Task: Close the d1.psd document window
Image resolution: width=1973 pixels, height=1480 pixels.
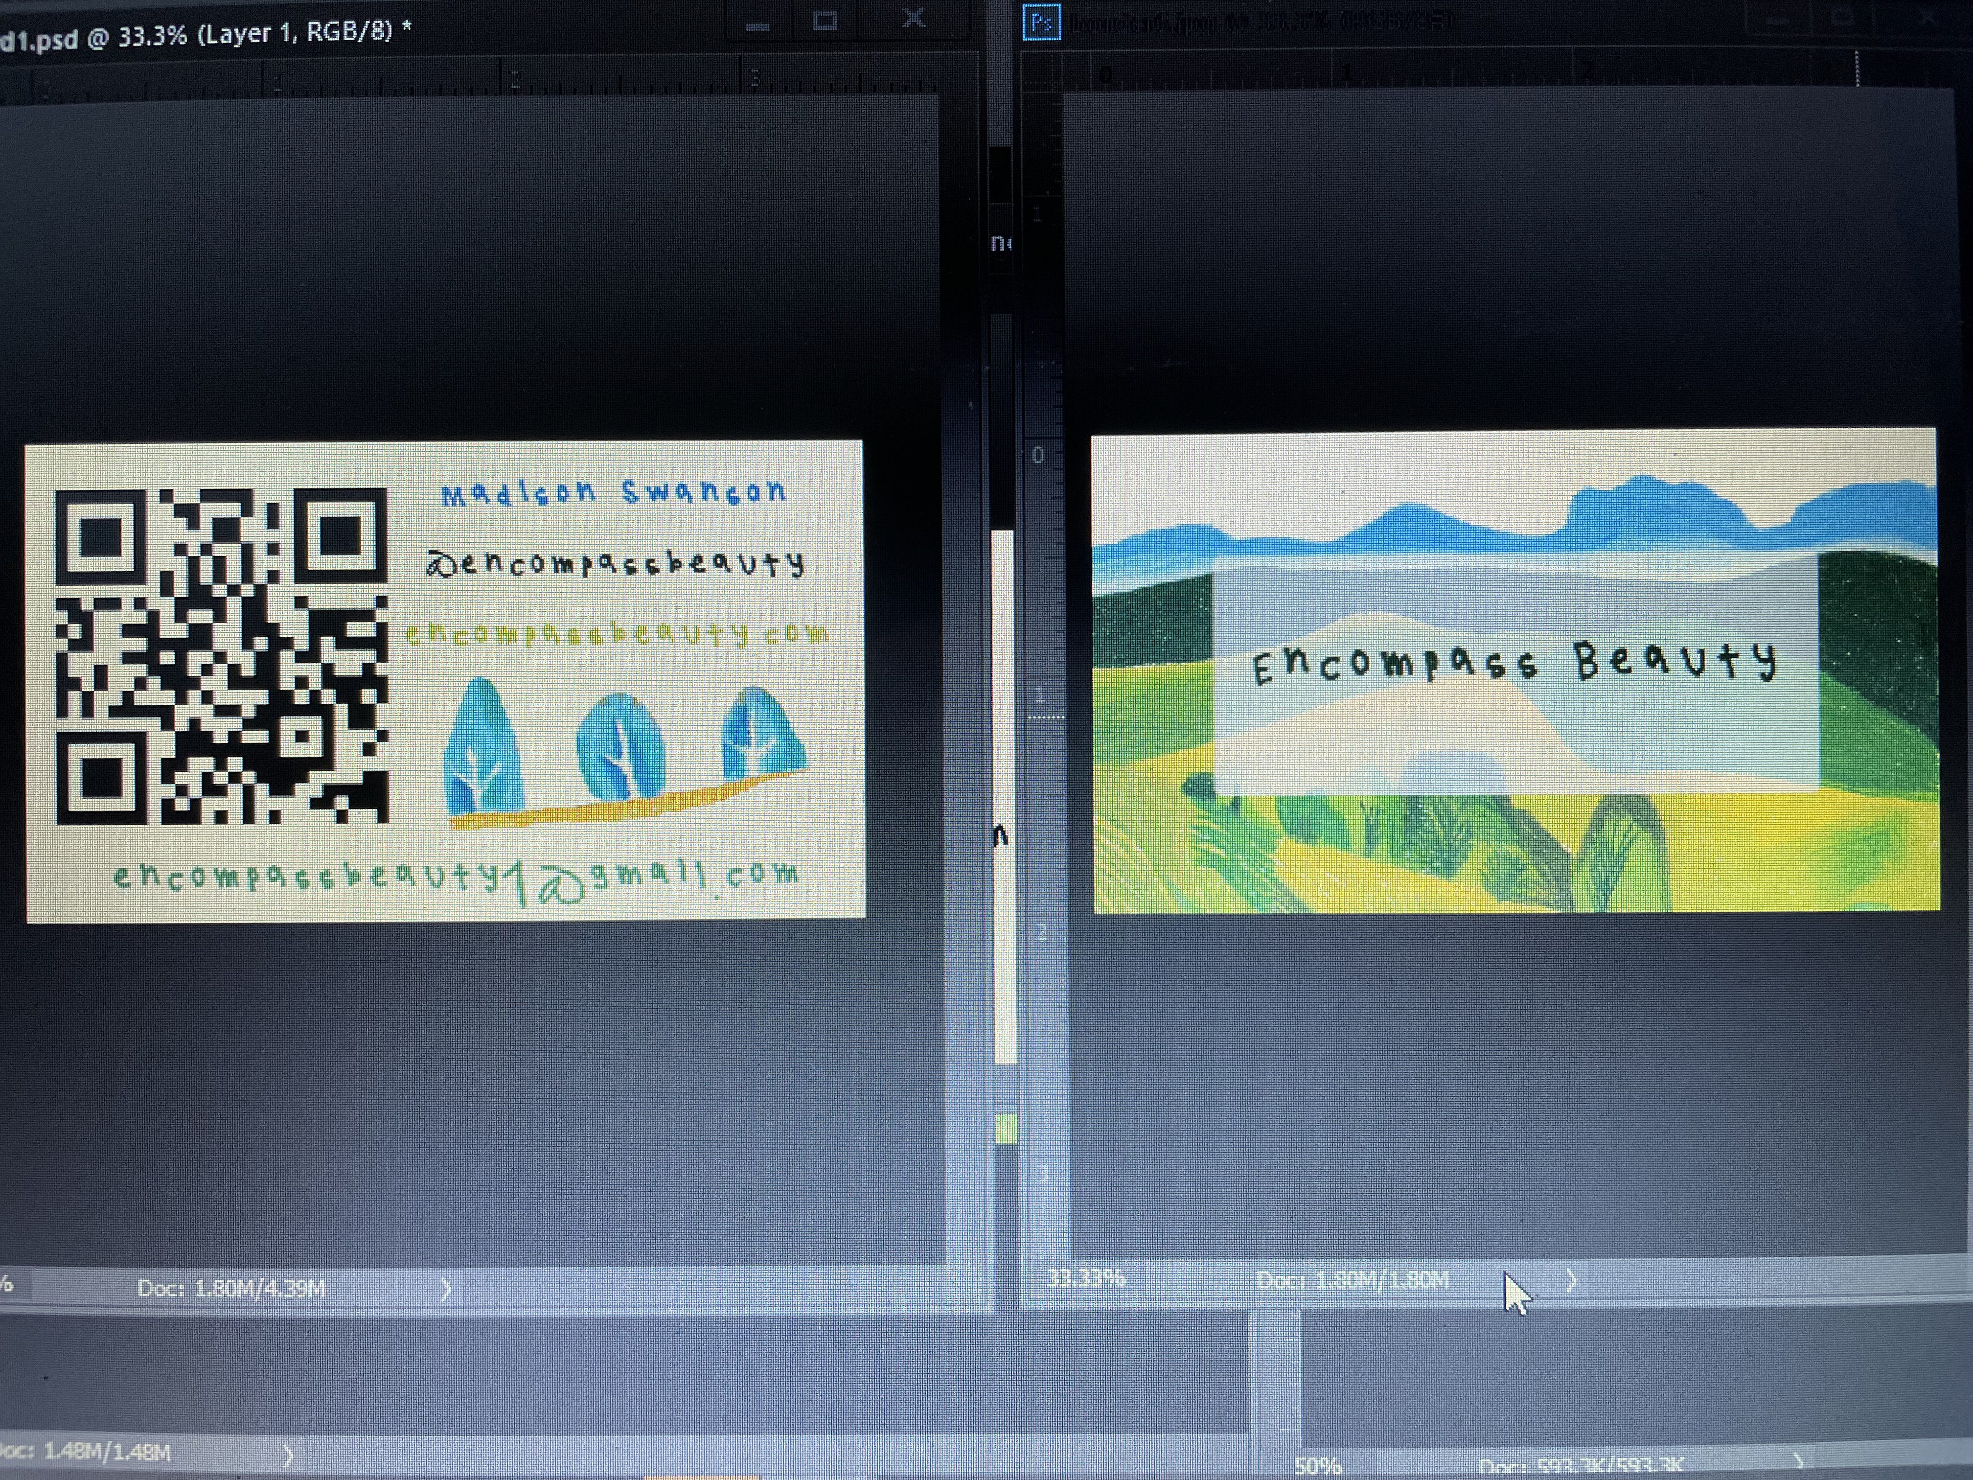Action: [x=914, y=18]
